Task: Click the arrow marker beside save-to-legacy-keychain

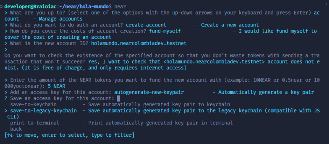Action: 6,111
